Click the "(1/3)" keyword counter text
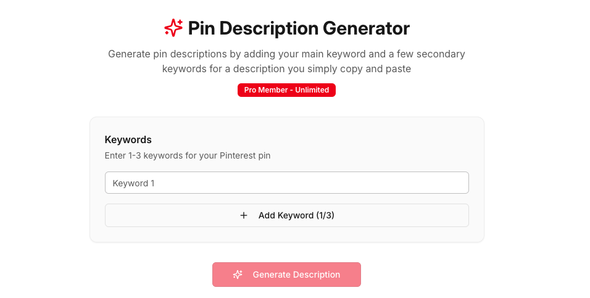 click(x=325, y=215)
